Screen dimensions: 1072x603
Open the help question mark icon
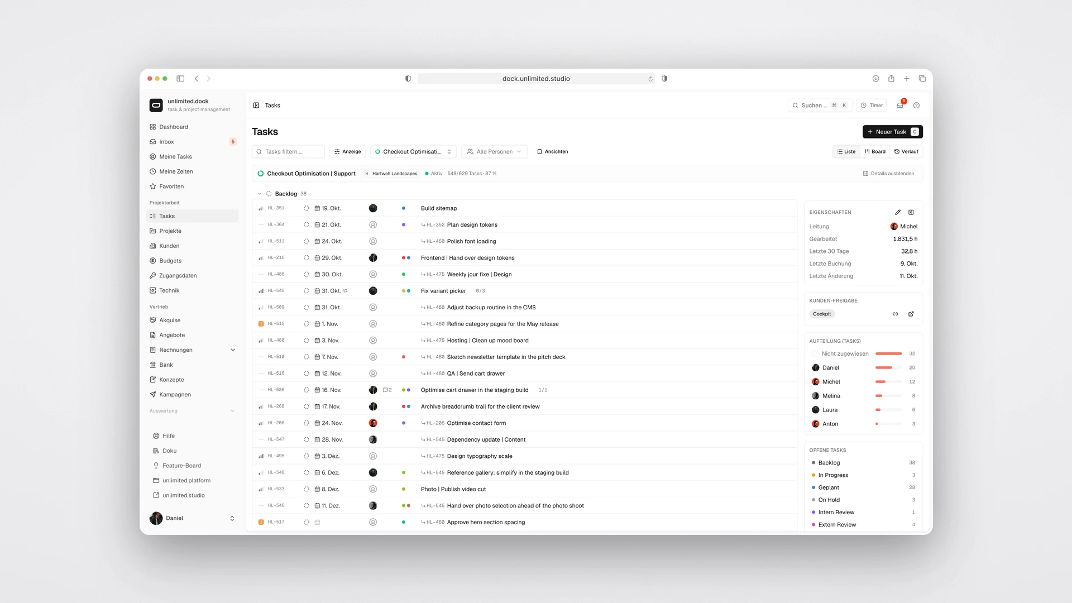916,106
